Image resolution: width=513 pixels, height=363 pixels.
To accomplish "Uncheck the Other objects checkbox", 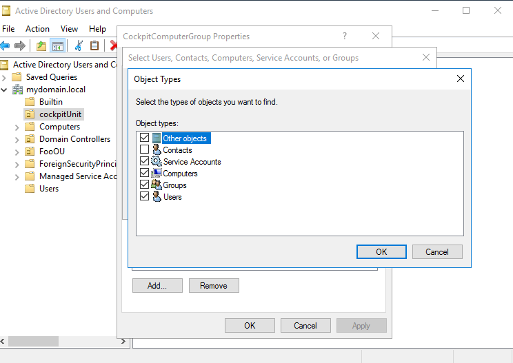I will point(144,138).
